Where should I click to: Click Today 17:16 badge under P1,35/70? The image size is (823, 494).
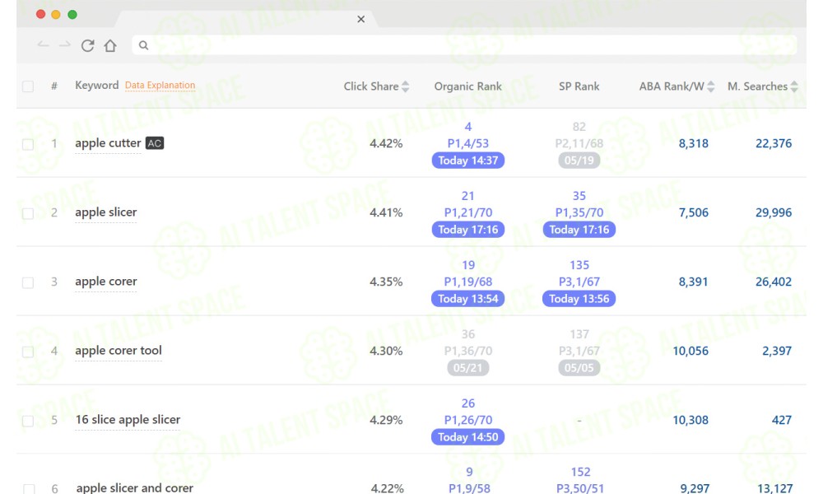coord(579,230)
